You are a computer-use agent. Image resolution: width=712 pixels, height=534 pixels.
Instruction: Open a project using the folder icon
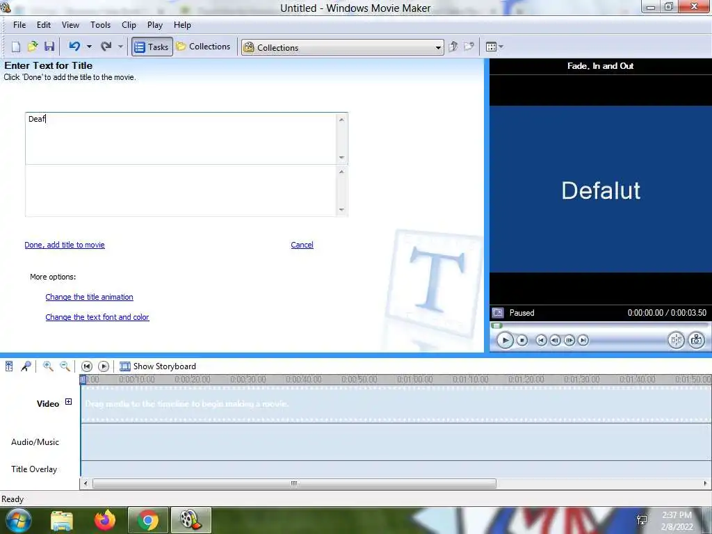[33, 47]
